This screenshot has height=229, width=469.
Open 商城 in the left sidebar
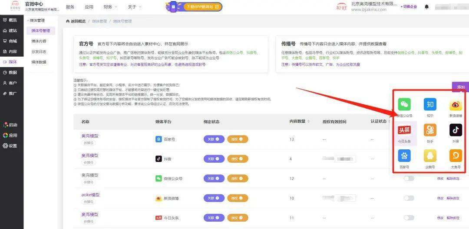pyautogui.click(x=10, y=41)
